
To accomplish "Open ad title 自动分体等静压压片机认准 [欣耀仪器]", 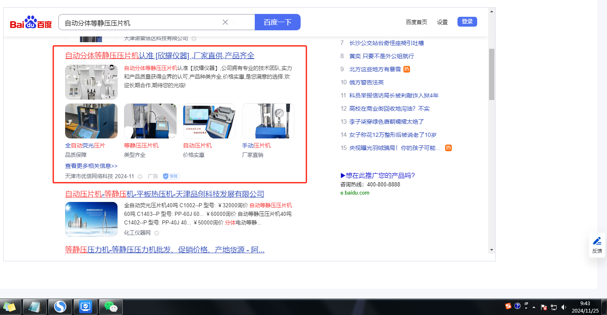I will pyautogui.click(x=160, y=56).
